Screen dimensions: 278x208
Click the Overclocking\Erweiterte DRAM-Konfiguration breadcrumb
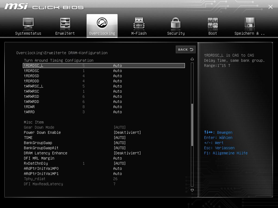[x=62, y=53]
